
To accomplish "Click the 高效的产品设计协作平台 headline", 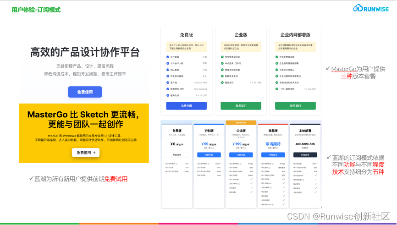I will [x=85, y=52].
